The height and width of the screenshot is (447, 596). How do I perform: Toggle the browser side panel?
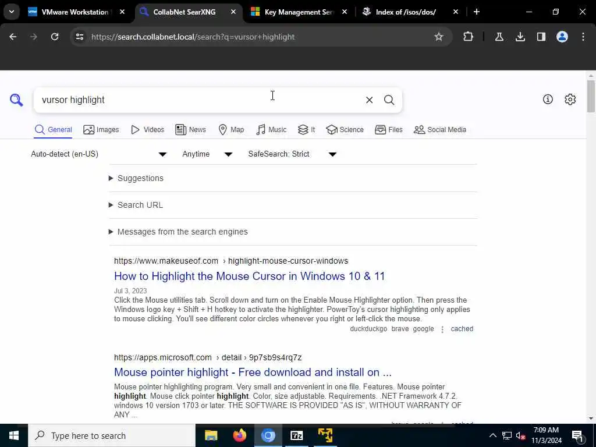(541, 37)
